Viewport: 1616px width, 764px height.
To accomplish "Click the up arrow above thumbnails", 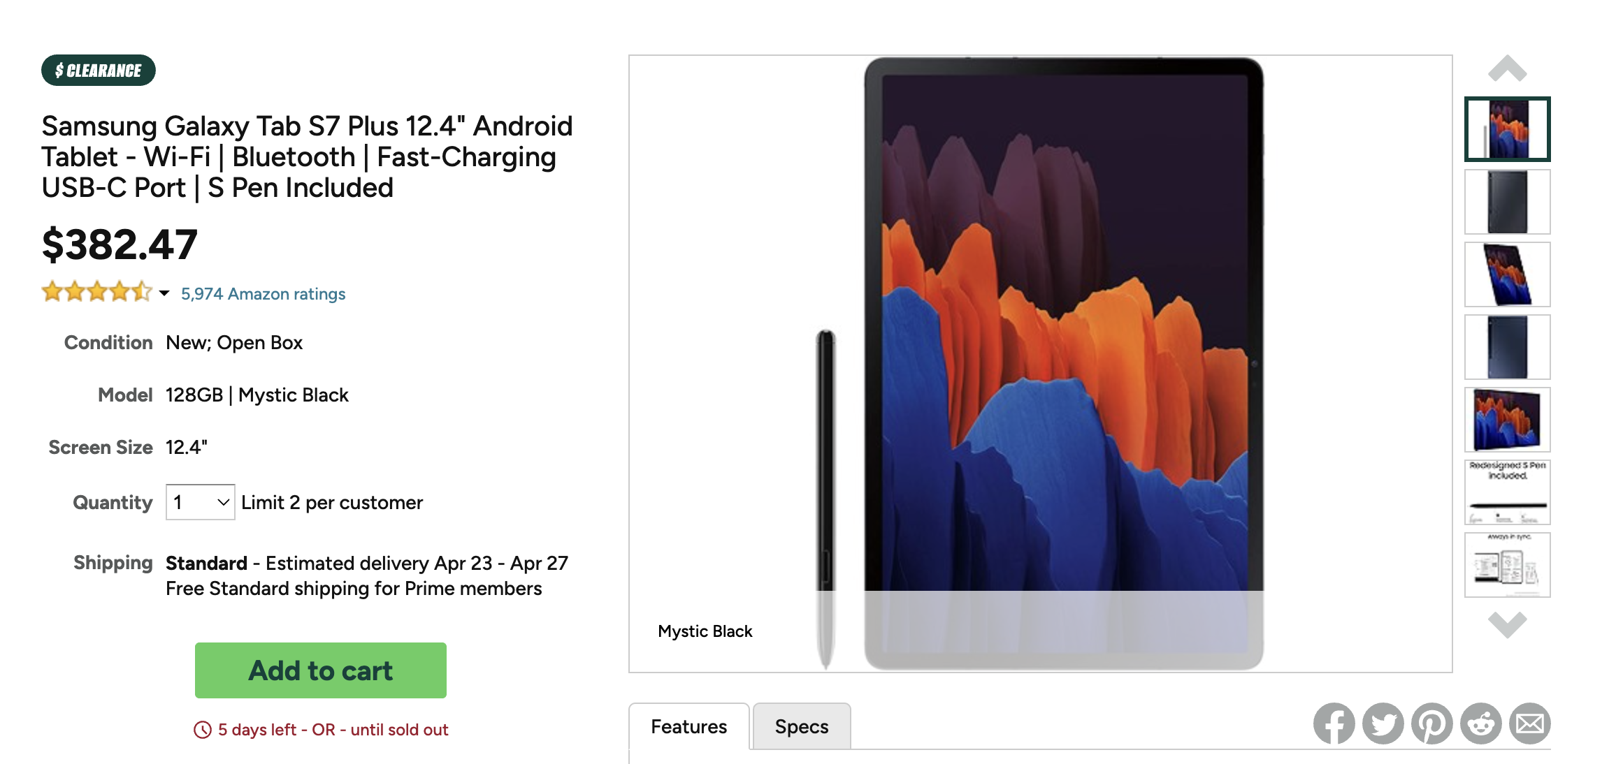I will click(1507, 68).
